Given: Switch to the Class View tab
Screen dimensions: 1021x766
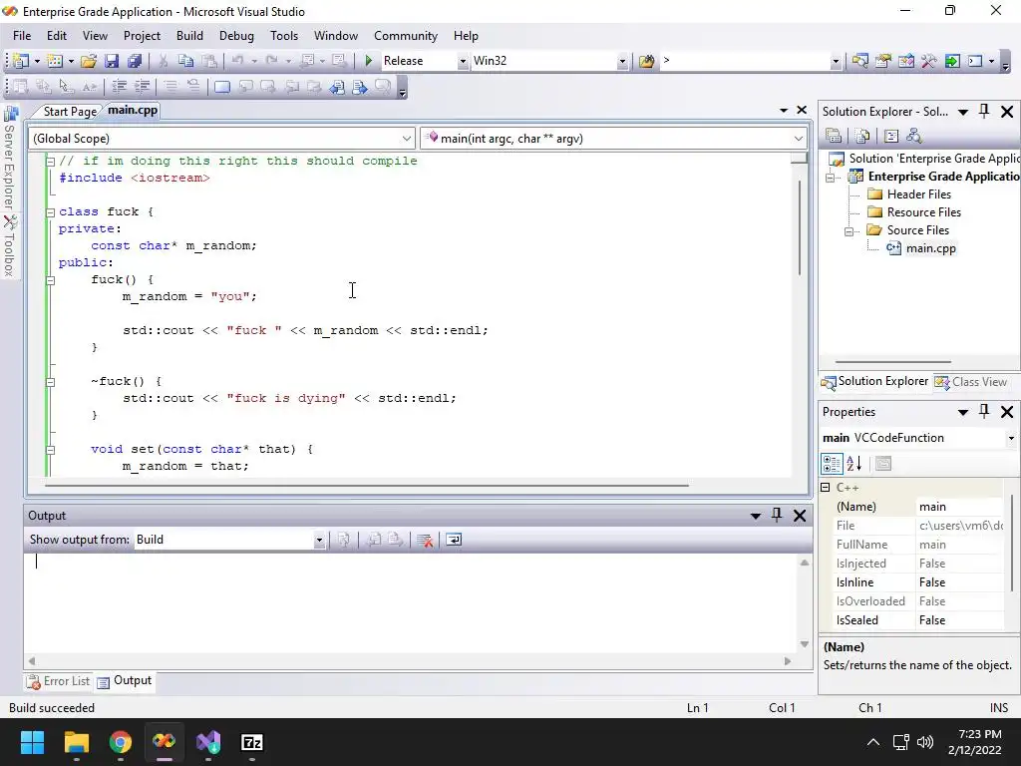Looking at the screenshot, I should 971,382.
